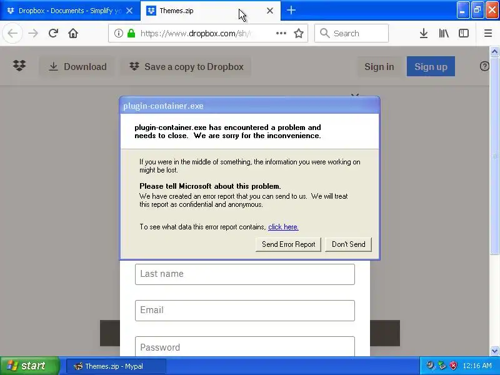500x375 pixels.
Task: Click the forward navigation arrow
Action: [33, 33]
